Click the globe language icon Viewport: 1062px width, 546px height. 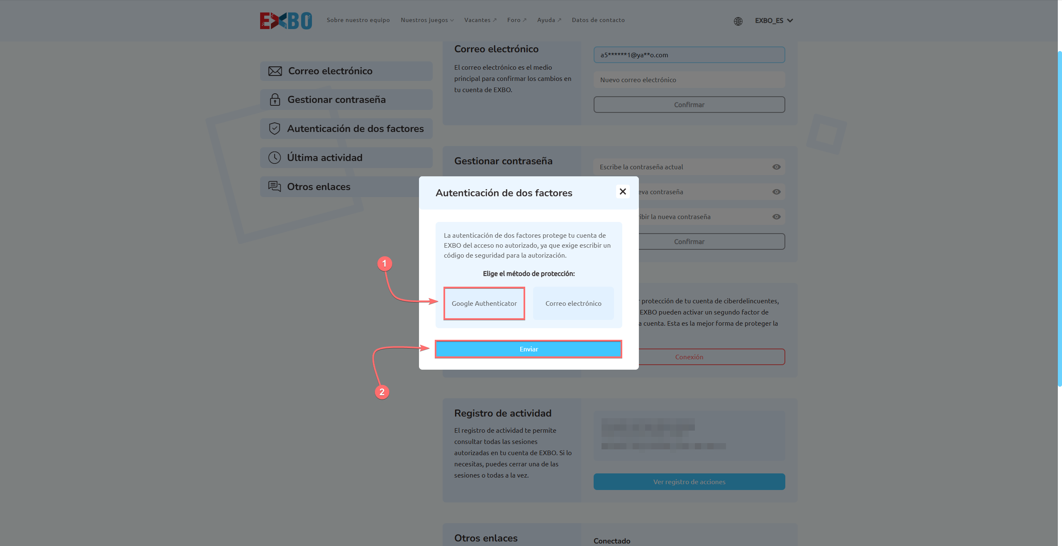tap(738, 21)
